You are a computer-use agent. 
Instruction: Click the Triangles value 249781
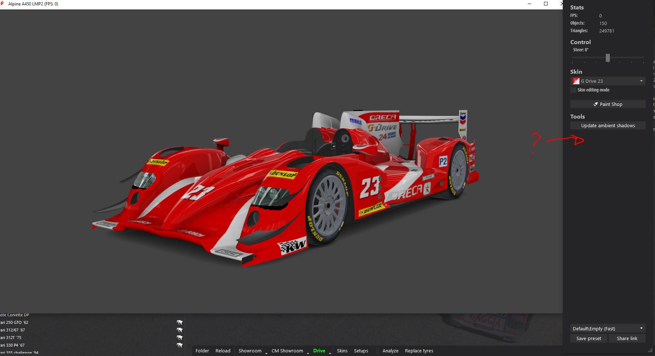[607, 31]
